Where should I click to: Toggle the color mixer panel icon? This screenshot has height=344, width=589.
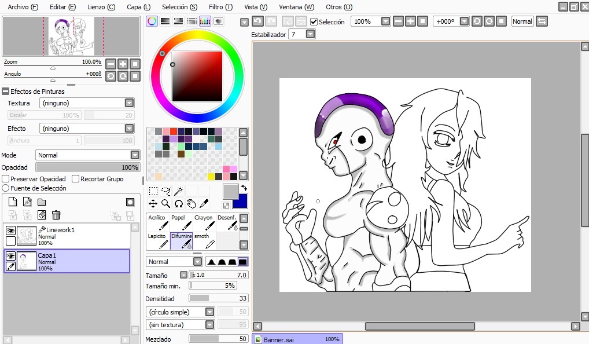(192, 21)
